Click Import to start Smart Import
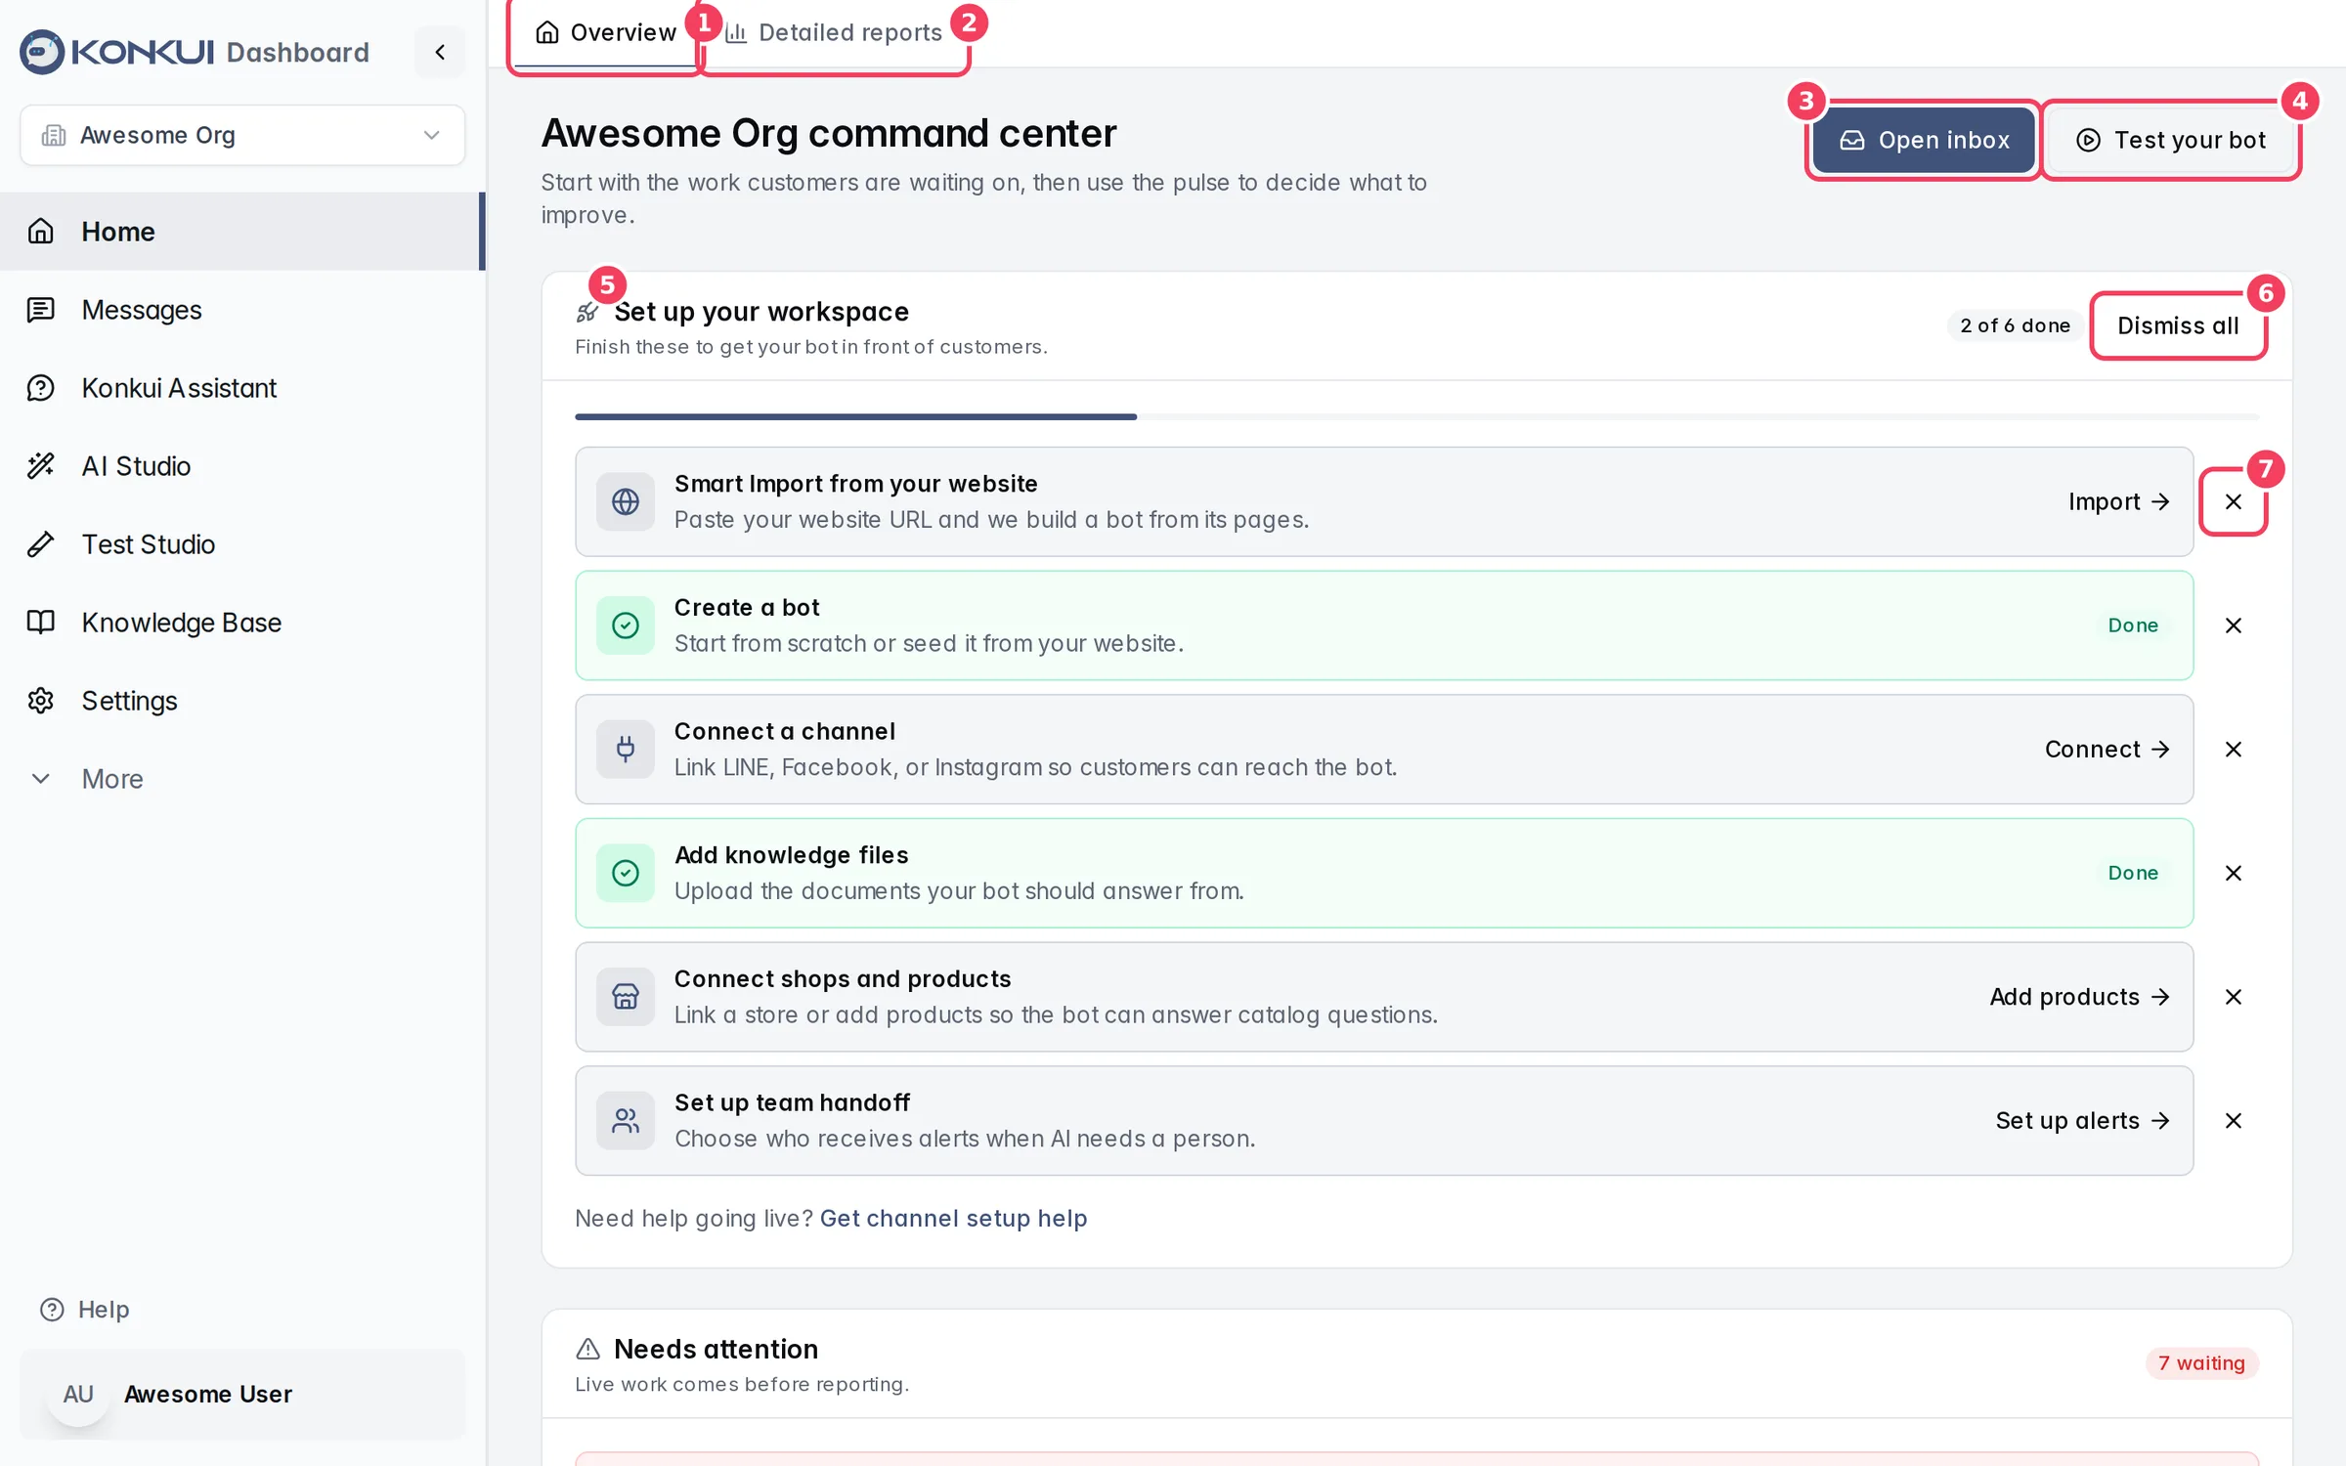The image size is (2346, 1466). [x=2119, y=502]
